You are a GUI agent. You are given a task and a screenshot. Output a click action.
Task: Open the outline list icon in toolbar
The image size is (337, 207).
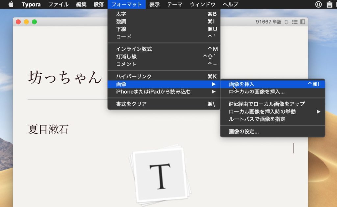295,22
